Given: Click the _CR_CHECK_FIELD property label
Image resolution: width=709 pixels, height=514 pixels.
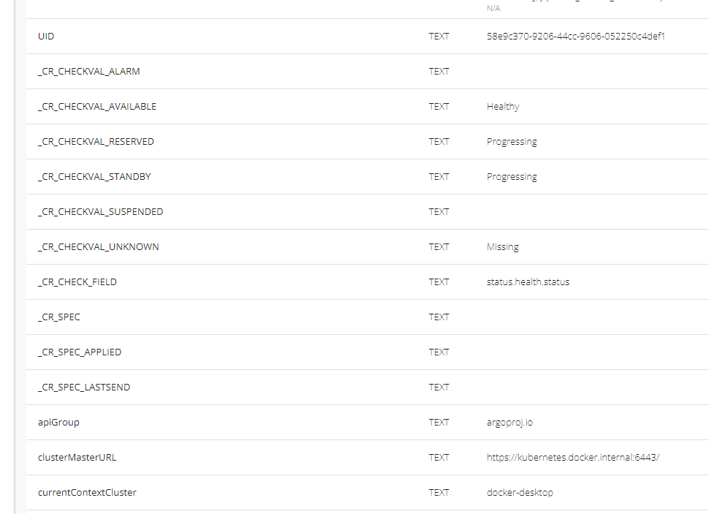Looking at the screenshot, I should 77,281.
